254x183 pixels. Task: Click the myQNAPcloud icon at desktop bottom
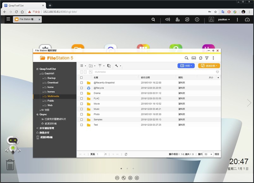click(117, 178)
